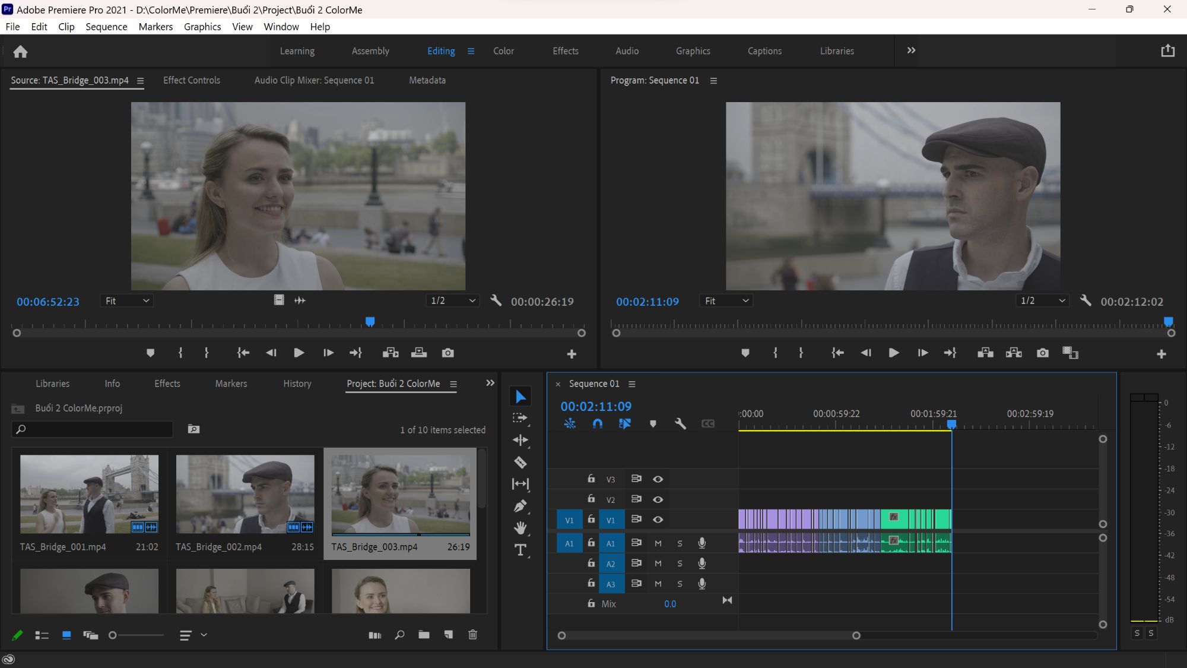
Task: Open Program playback resolution 1/2 dropdown
Action: coord(1042,300)
